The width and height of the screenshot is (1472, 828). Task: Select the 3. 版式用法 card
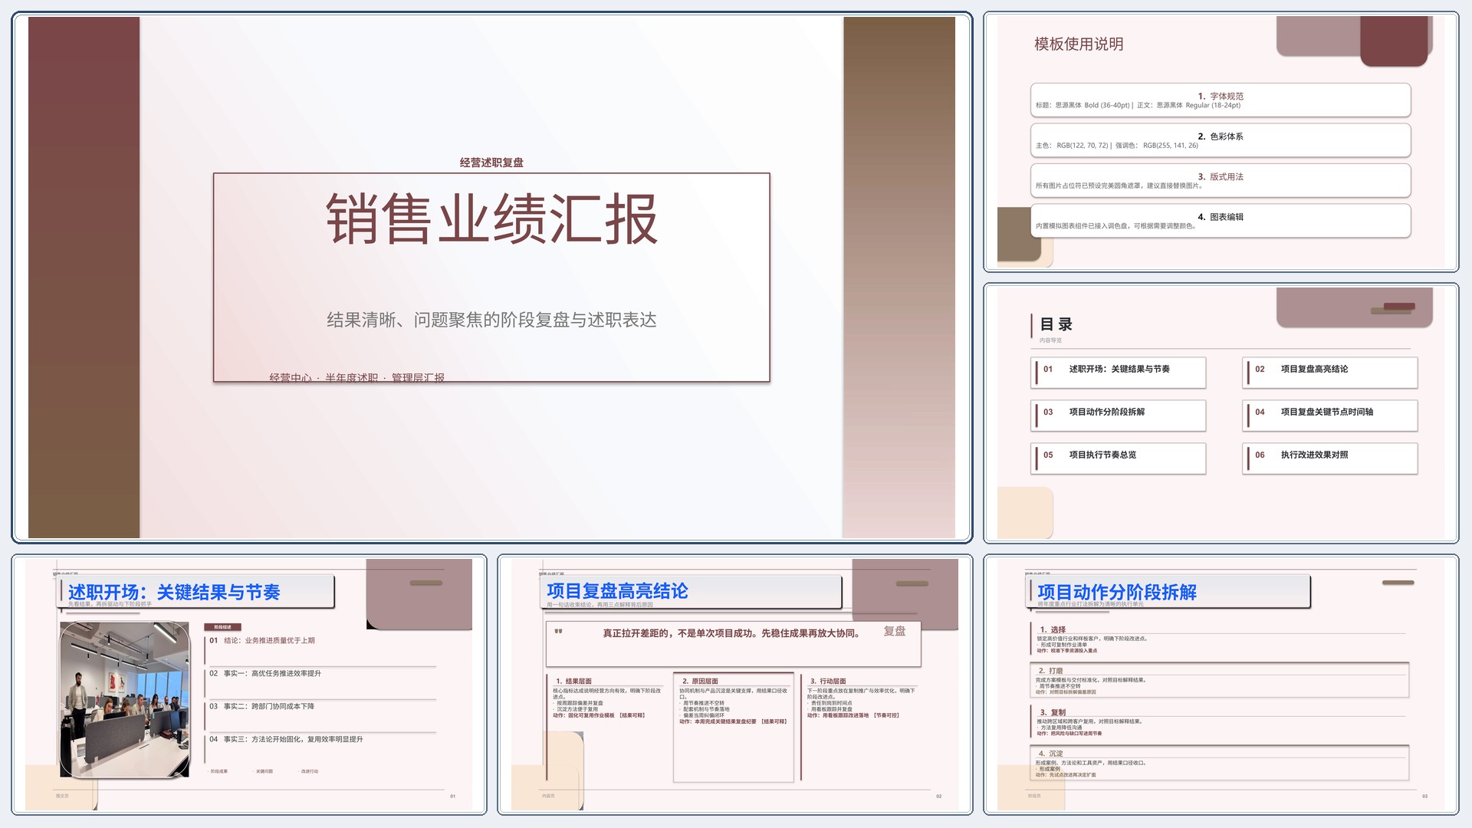click(1221, 181)
